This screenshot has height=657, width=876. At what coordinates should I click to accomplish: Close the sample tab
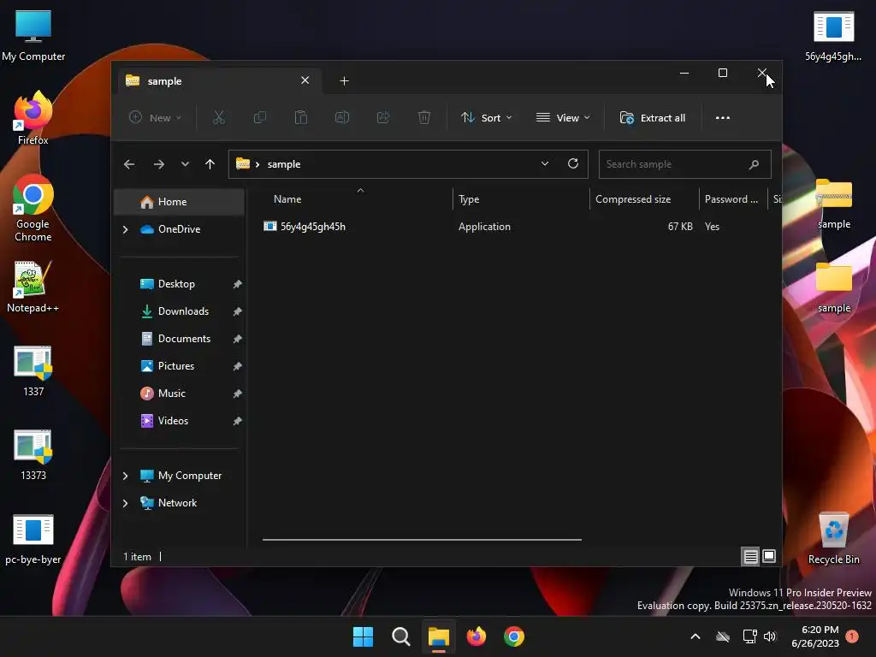coord(305,80)
